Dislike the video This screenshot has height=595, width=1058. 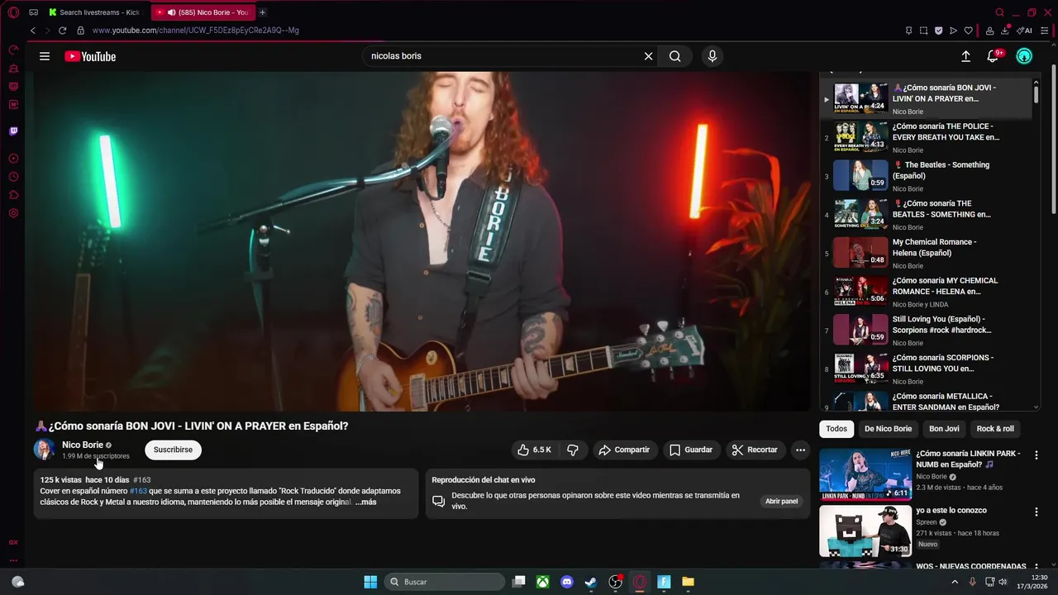pos(573,450)
